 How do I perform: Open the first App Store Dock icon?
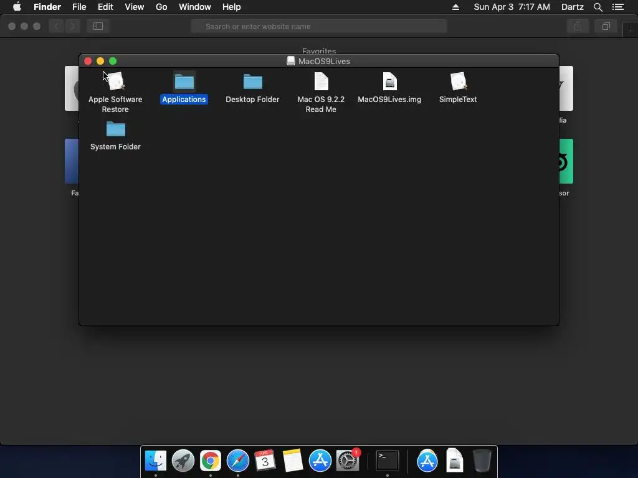(x=320, y=461)
